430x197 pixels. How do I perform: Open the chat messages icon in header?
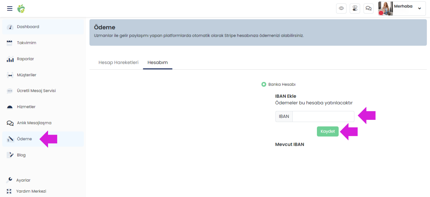368,9
